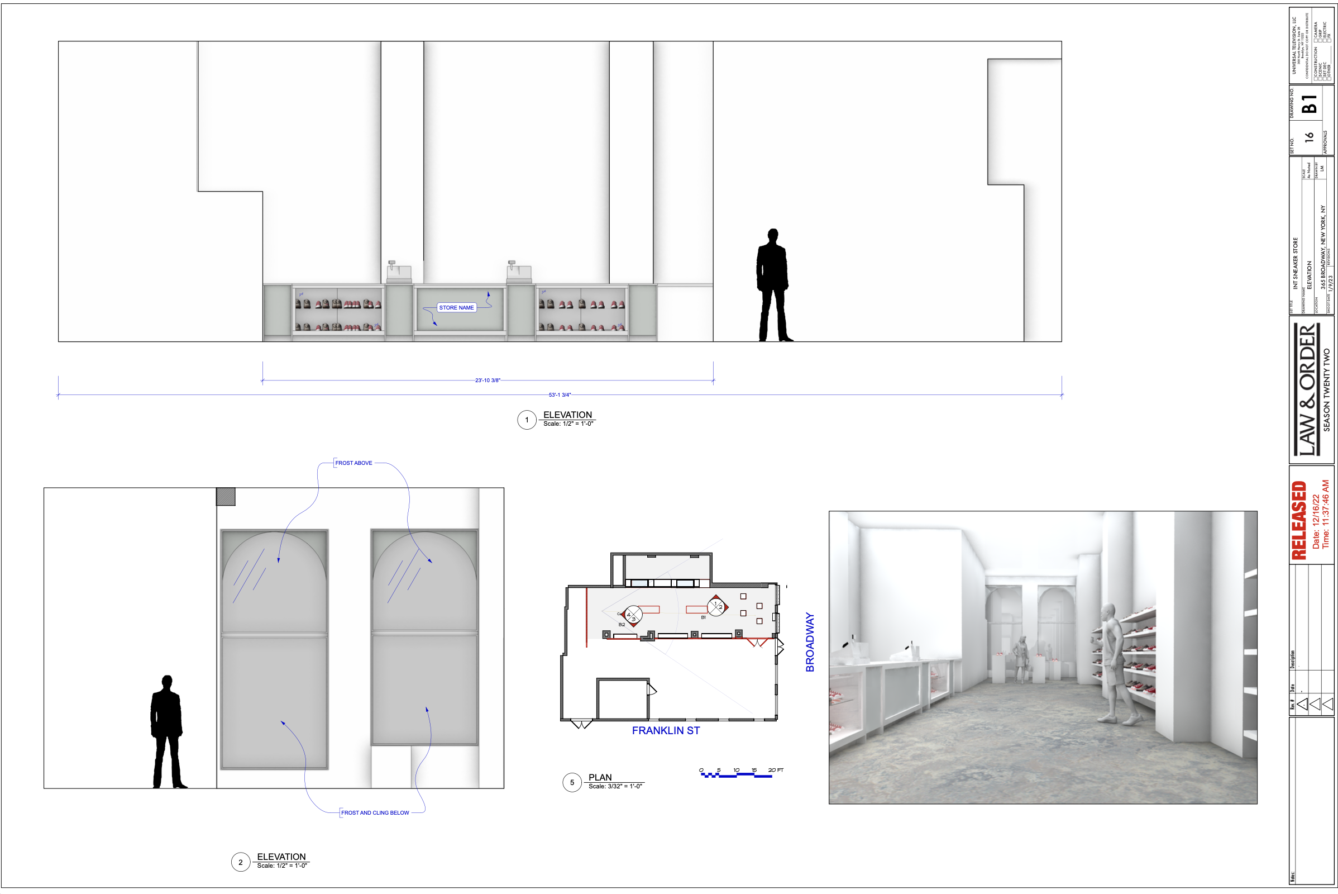Click the first revision triangle in title block
The image size is (1338, 894).
1302,705
